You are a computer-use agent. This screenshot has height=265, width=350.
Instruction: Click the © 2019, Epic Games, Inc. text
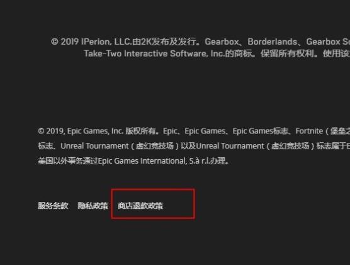[x=81, y=131]
